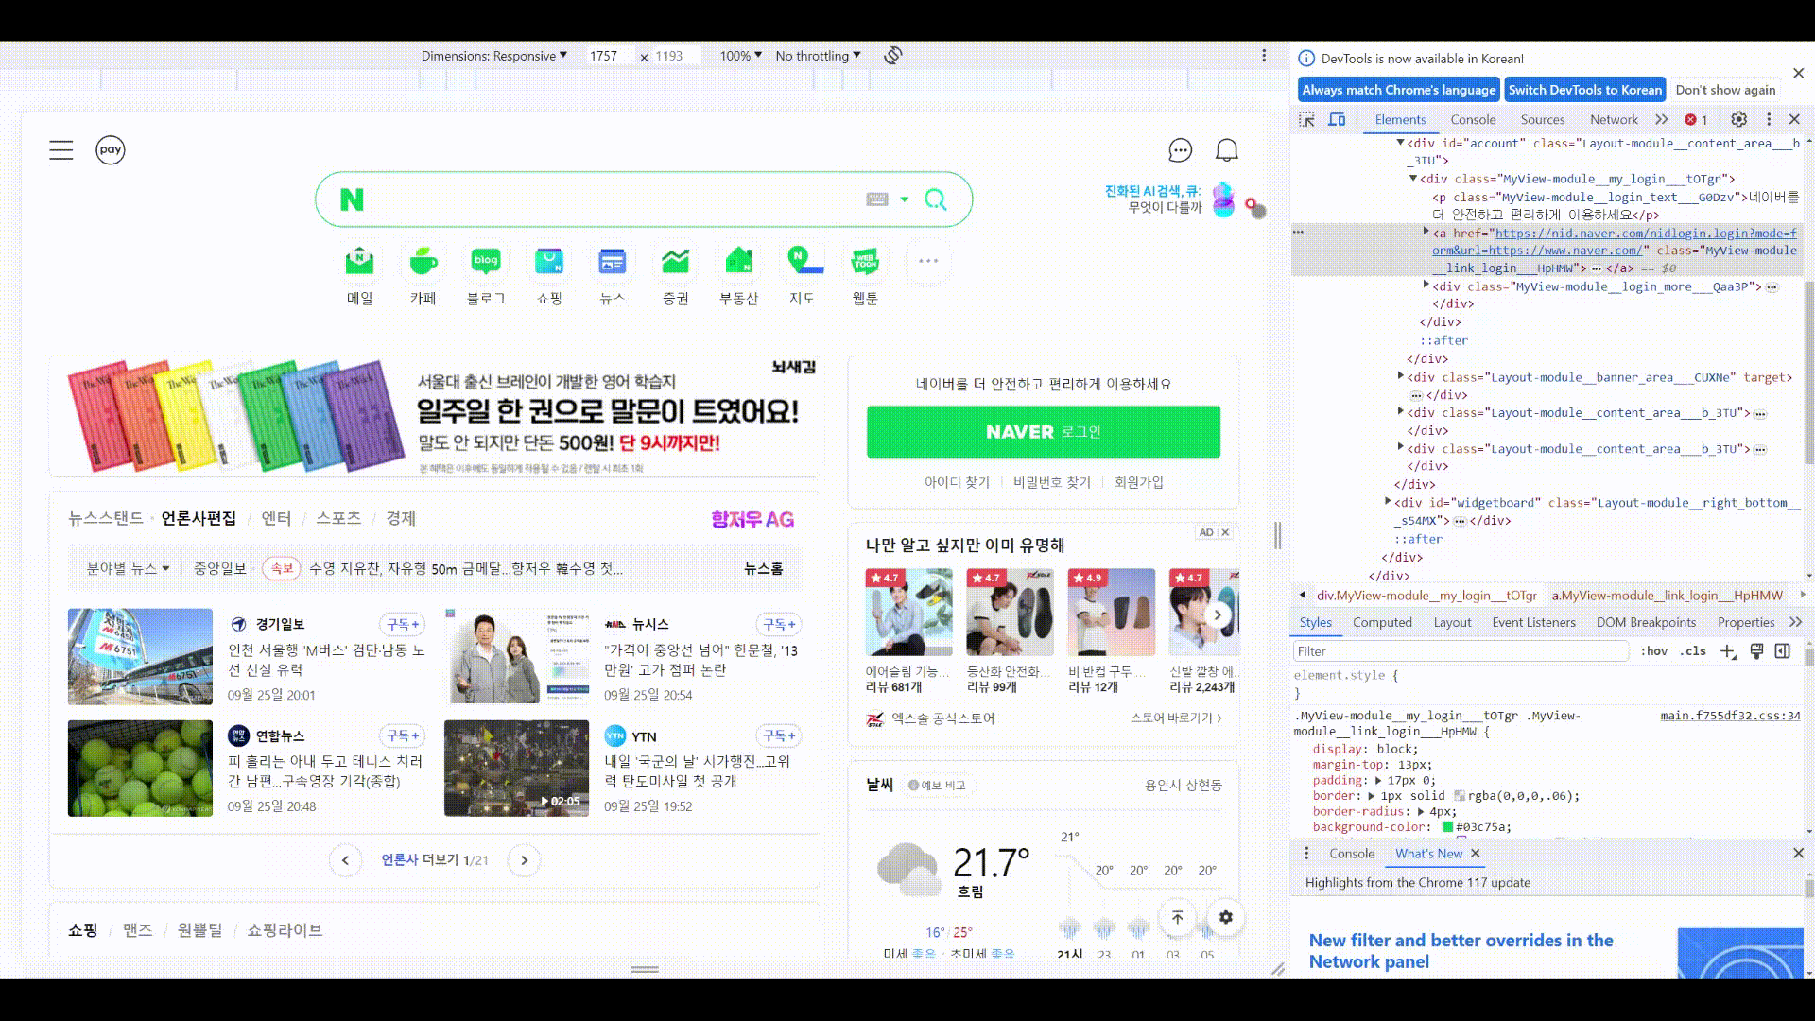The image size is (1815, 1021).
Task: Open the hamburger menu on Naver
Action: click(61, 150)
